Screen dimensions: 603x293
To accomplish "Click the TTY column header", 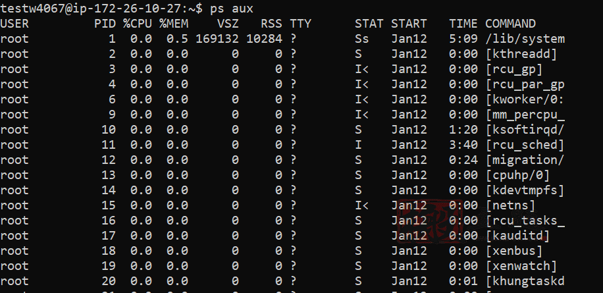I will [300, 24].
